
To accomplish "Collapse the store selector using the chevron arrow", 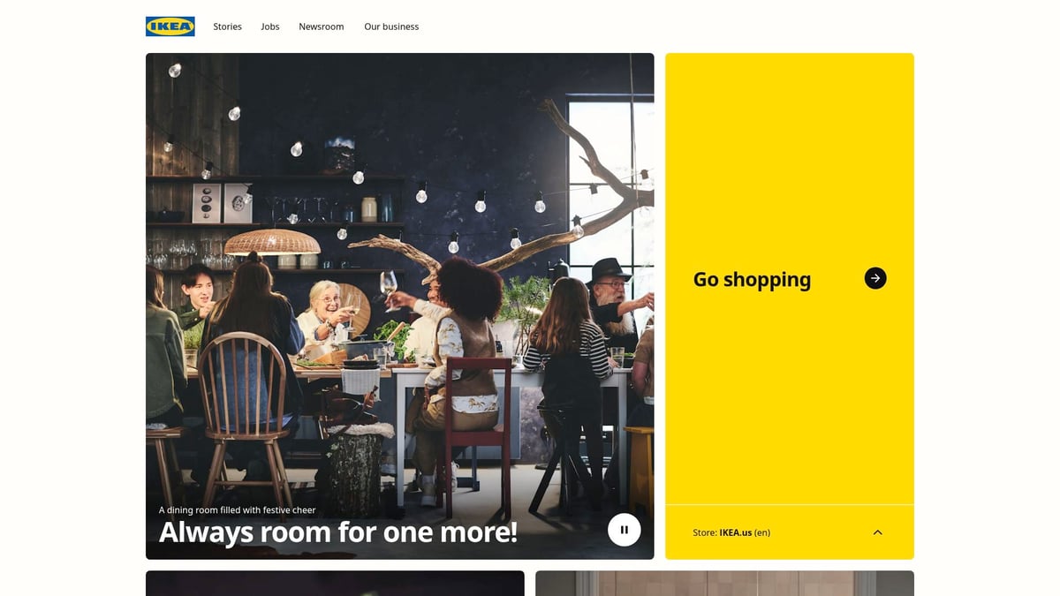I will point(877,532).
